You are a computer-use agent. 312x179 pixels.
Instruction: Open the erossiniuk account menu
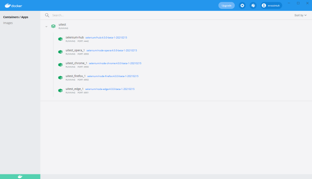271,5
